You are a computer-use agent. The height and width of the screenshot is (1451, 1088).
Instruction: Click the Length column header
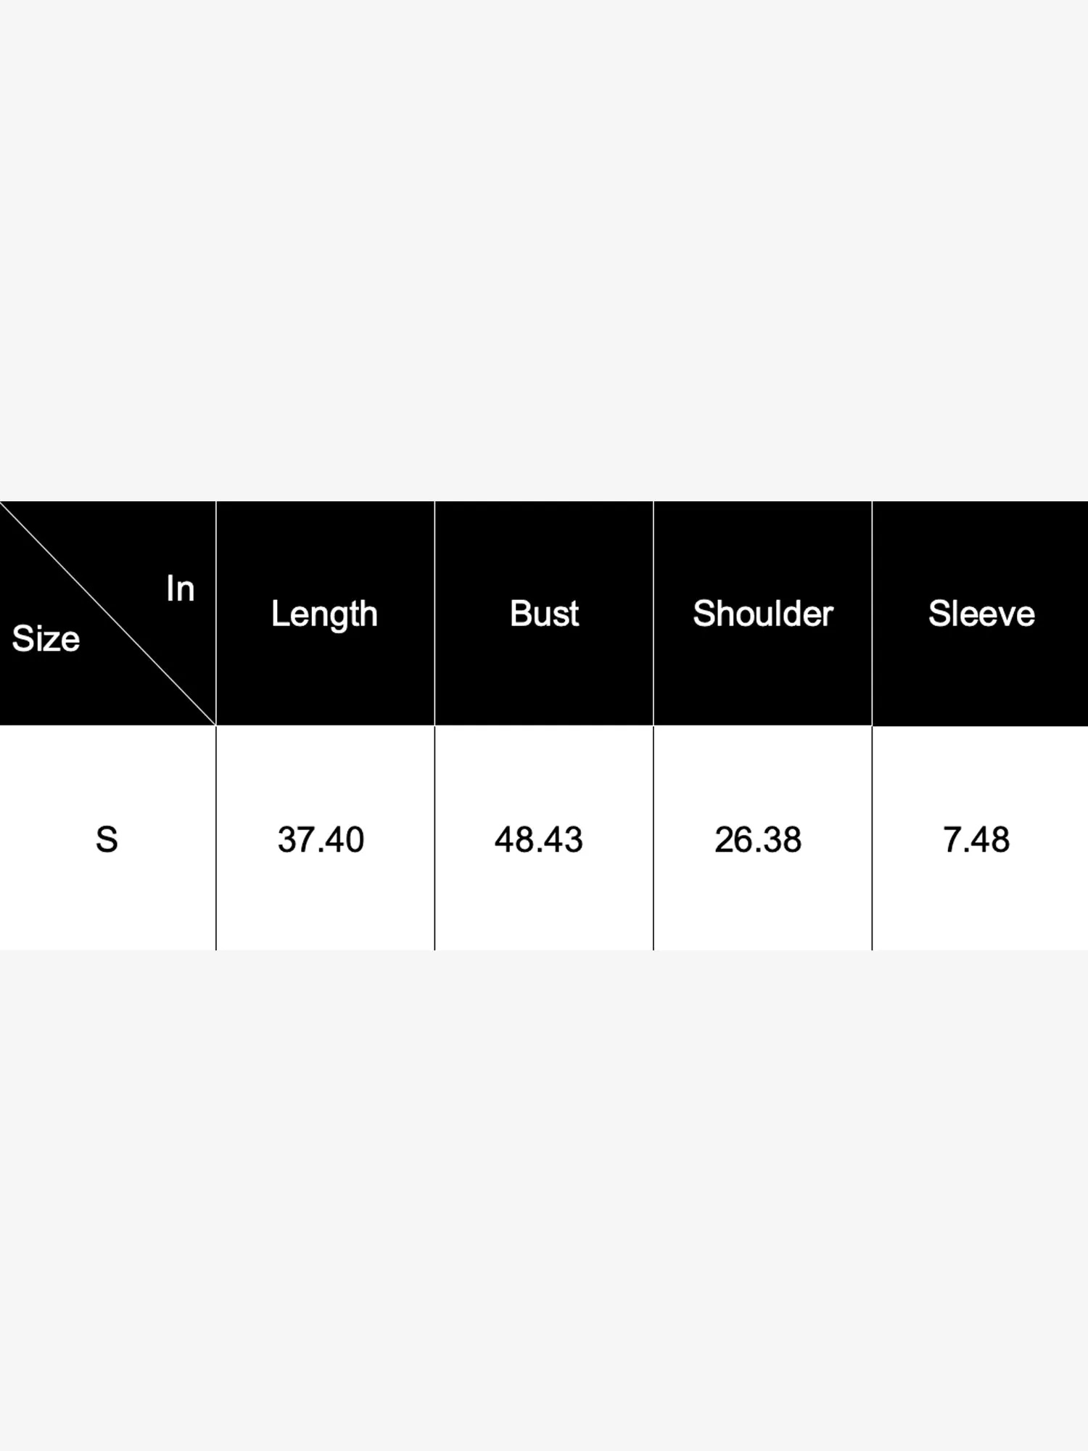pos(325,614)
